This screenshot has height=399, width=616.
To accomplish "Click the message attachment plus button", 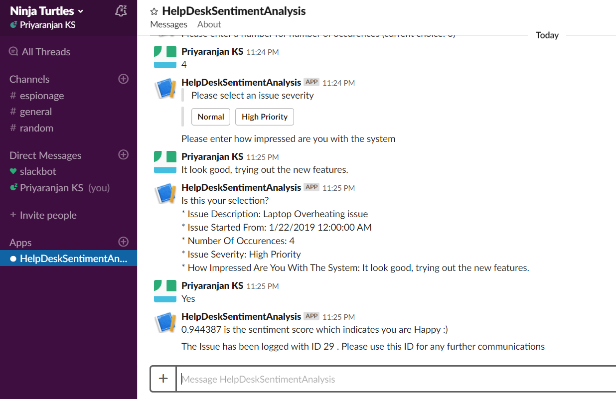I will tap(163, 379).
